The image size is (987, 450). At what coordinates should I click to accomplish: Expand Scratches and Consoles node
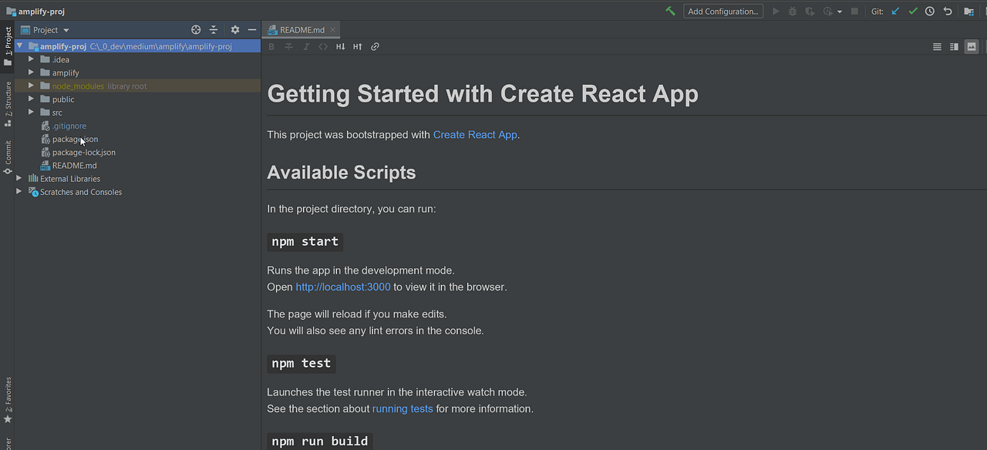point(19,191)
